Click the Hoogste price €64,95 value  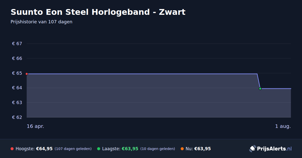coord(44,149)
